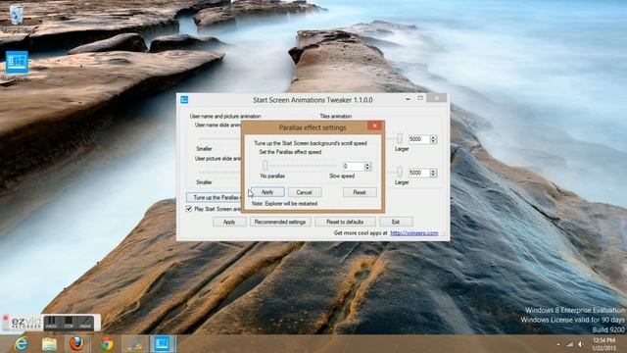Click the Parallax speed value field
627x353 pixels.
coord(353,166)
